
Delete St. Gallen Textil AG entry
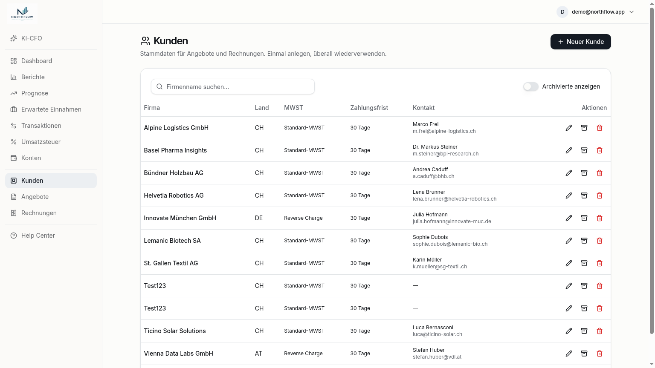tap(600, 263)
